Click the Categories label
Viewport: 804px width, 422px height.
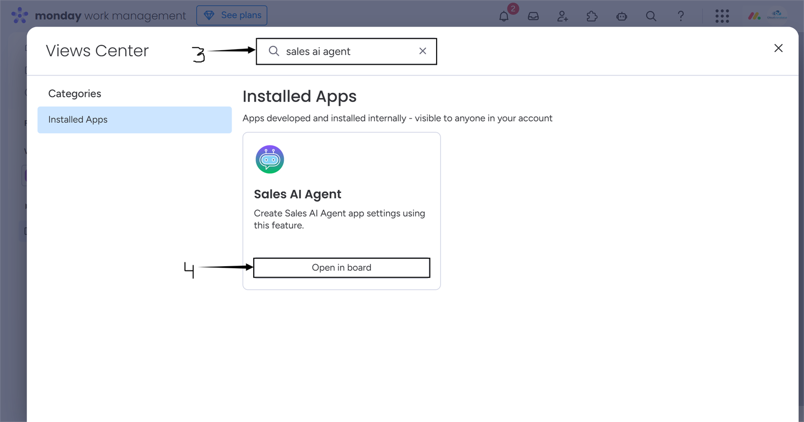tap(75, 93)
